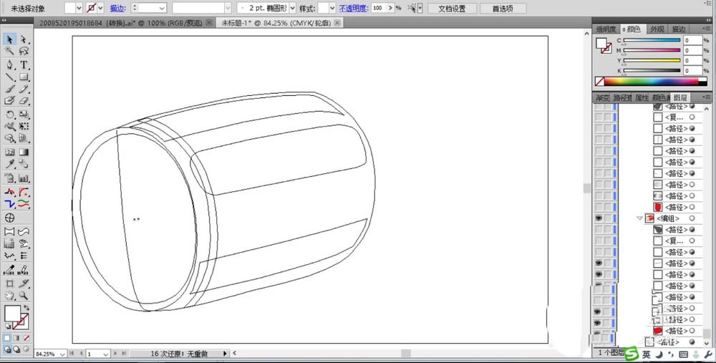Click the target circle of the 编组 layer
This screenshot has width=716, height=363.
click(x=692, y=218)
